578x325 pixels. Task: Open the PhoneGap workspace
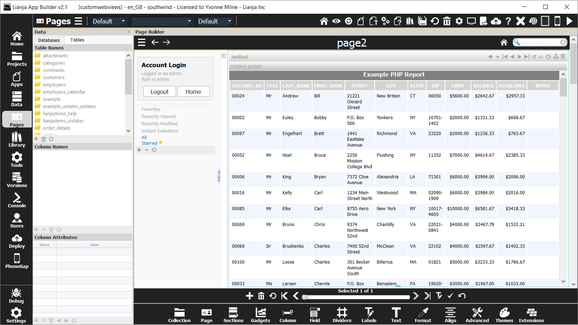(x=17, y=261)
